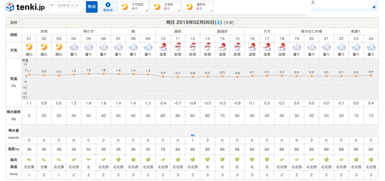
Task: Click the hour 12 column header
Action: click(193, 38)
